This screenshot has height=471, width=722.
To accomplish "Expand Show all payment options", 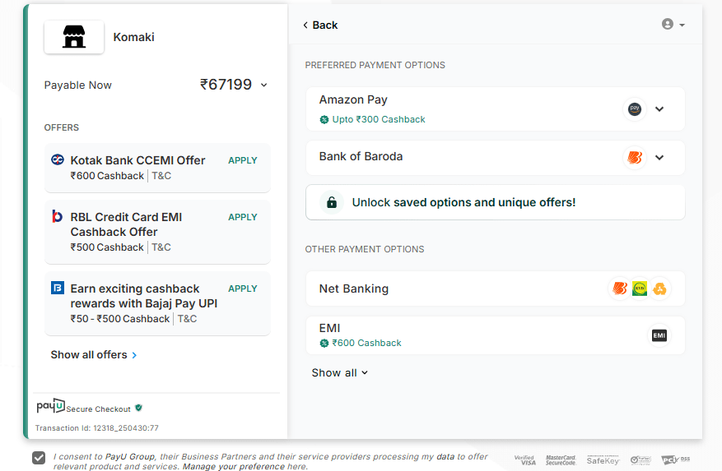I will point(340,372).
